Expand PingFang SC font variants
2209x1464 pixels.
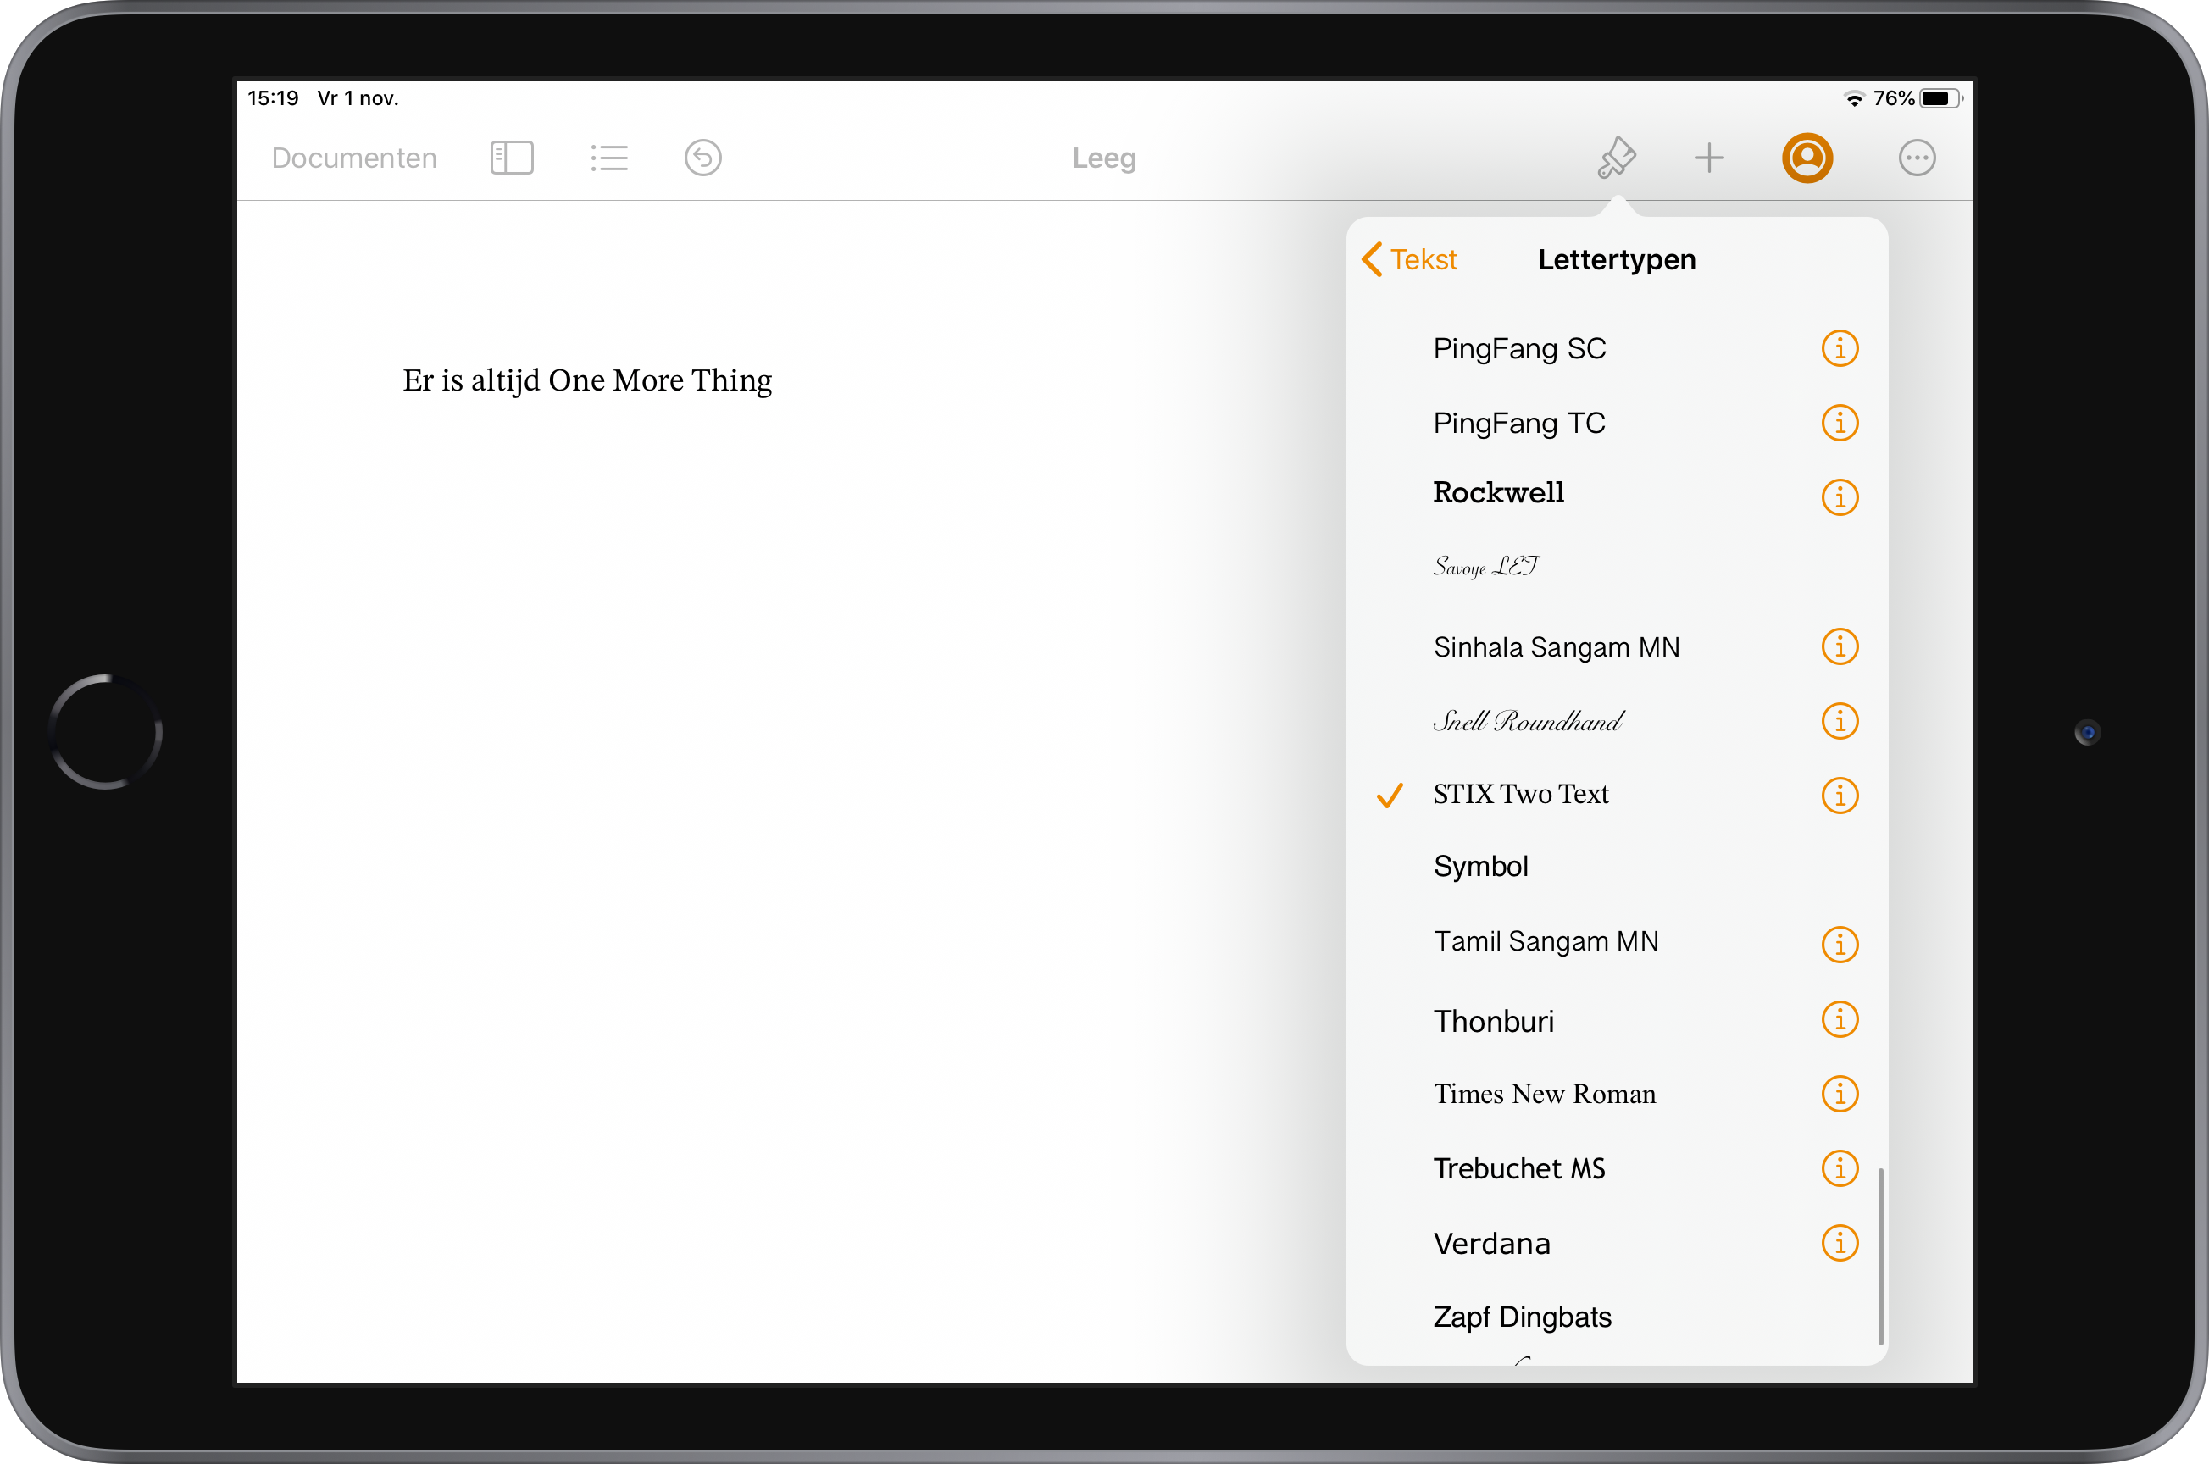coord(1840,348)
